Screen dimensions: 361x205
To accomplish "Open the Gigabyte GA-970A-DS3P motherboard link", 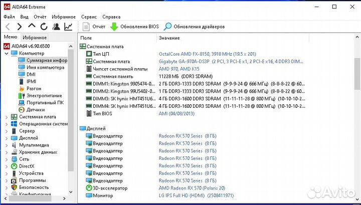I will click(231, 62).
